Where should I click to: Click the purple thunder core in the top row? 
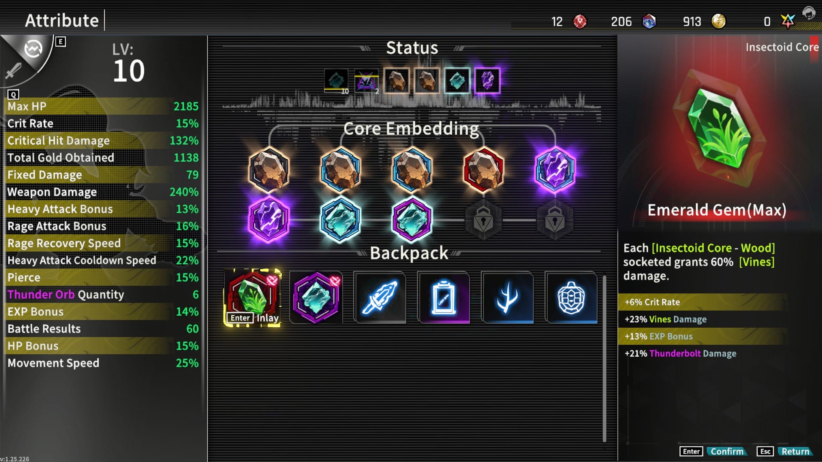pyautogui.click(x=555, y=169)
